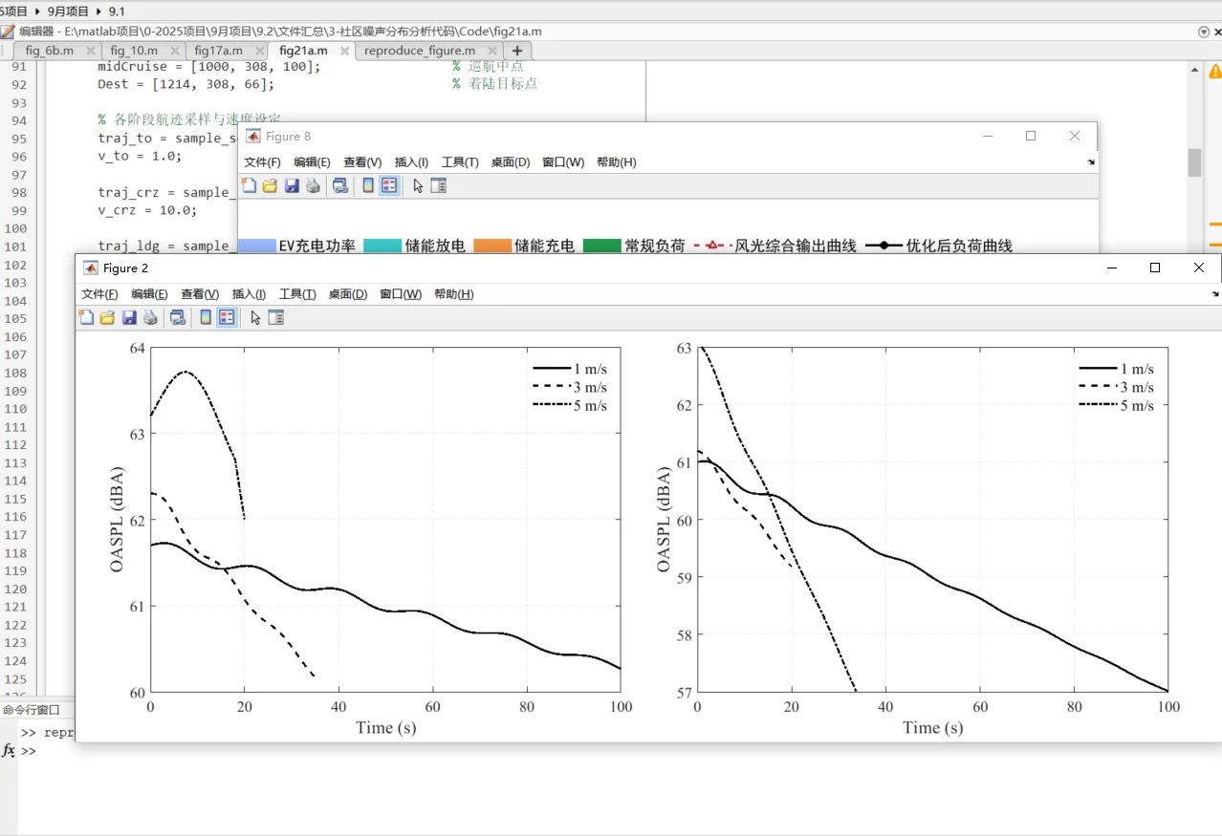Click Open File icon in Figure 8 toolbar
The image size is (1222, 836).
point(270,185)
